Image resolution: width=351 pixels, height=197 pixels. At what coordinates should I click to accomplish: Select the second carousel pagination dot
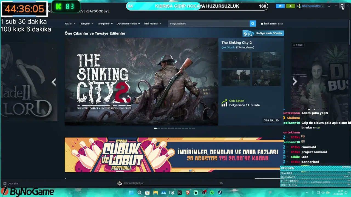pos(159,128)
